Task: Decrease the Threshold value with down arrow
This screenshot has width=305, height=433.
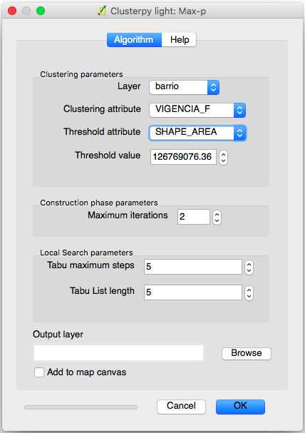Action: [x=223, y=161]
